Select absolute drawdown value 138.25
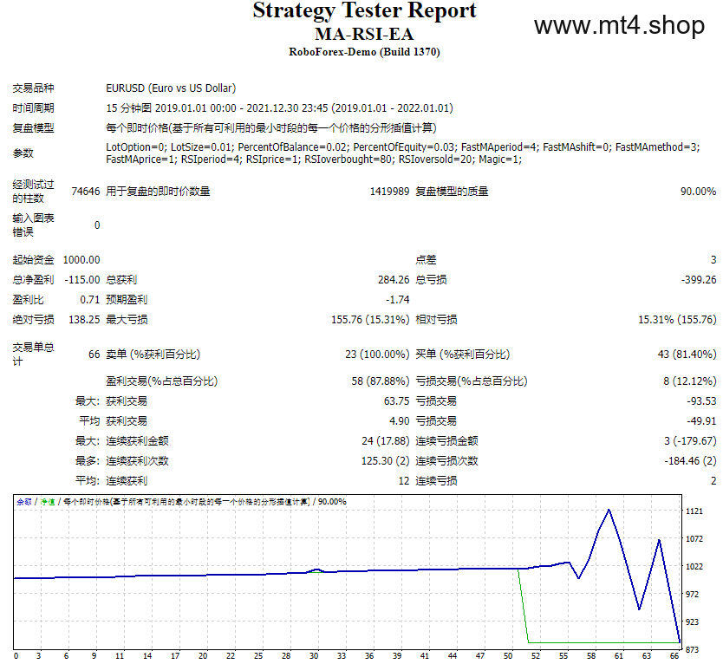 (84, 320)
